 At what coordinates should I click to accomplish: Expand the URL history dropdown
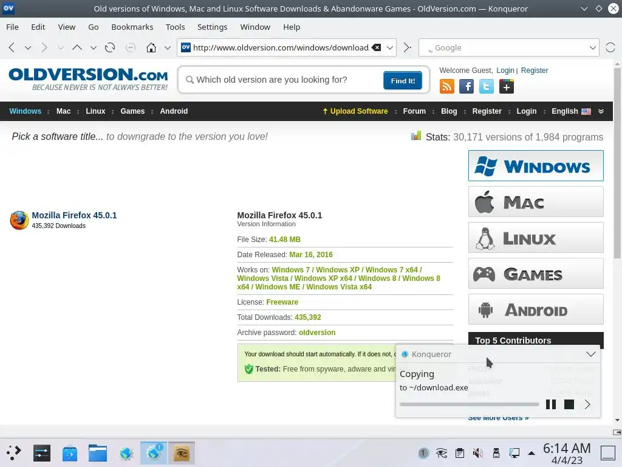pos(390,47)
